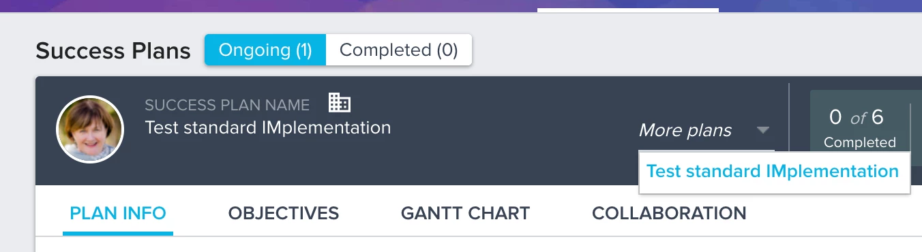Click the SUCCESS PLAN NAME label
The image size is (922, 252).
point(227,105)
